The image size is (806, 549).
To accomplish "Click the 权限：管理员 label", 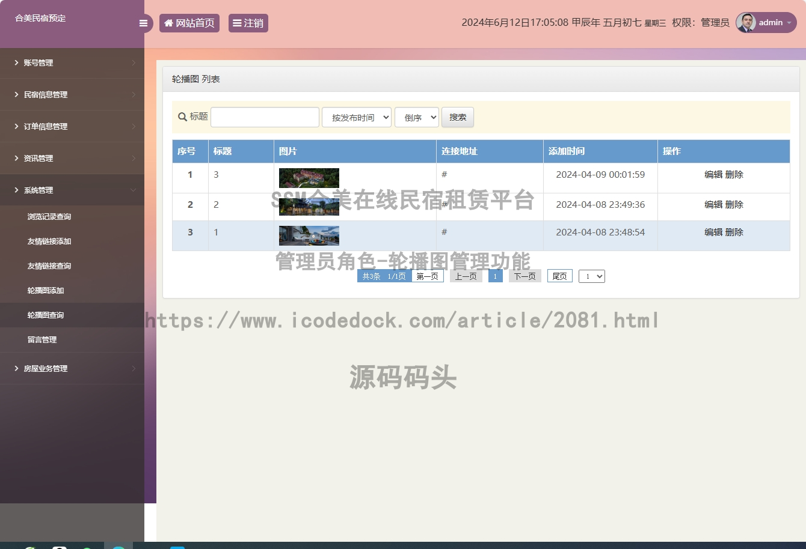I will point(701,23).
